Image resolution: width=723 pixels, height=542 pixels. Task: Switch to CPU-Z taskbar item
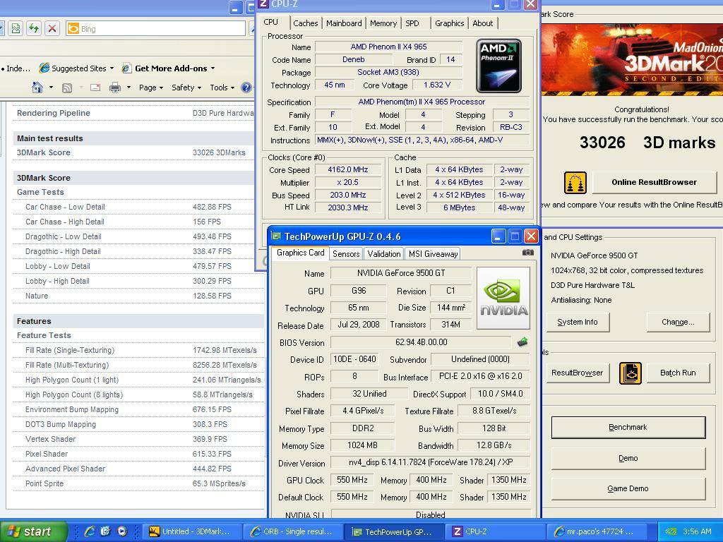click(x=496, y=531)
